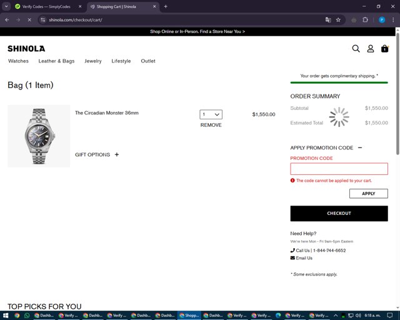This screenshot has height=320, width=400.
Task: Expand the Gift Options plus
Action: click(117, 154)
